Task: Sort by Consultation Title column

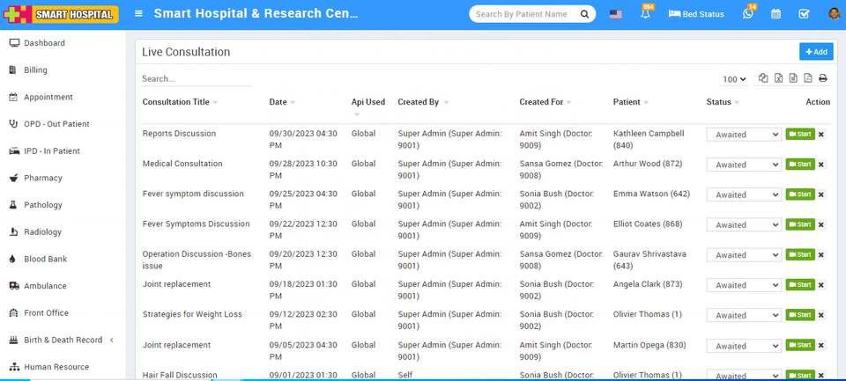Action: [x=176, y=102]
